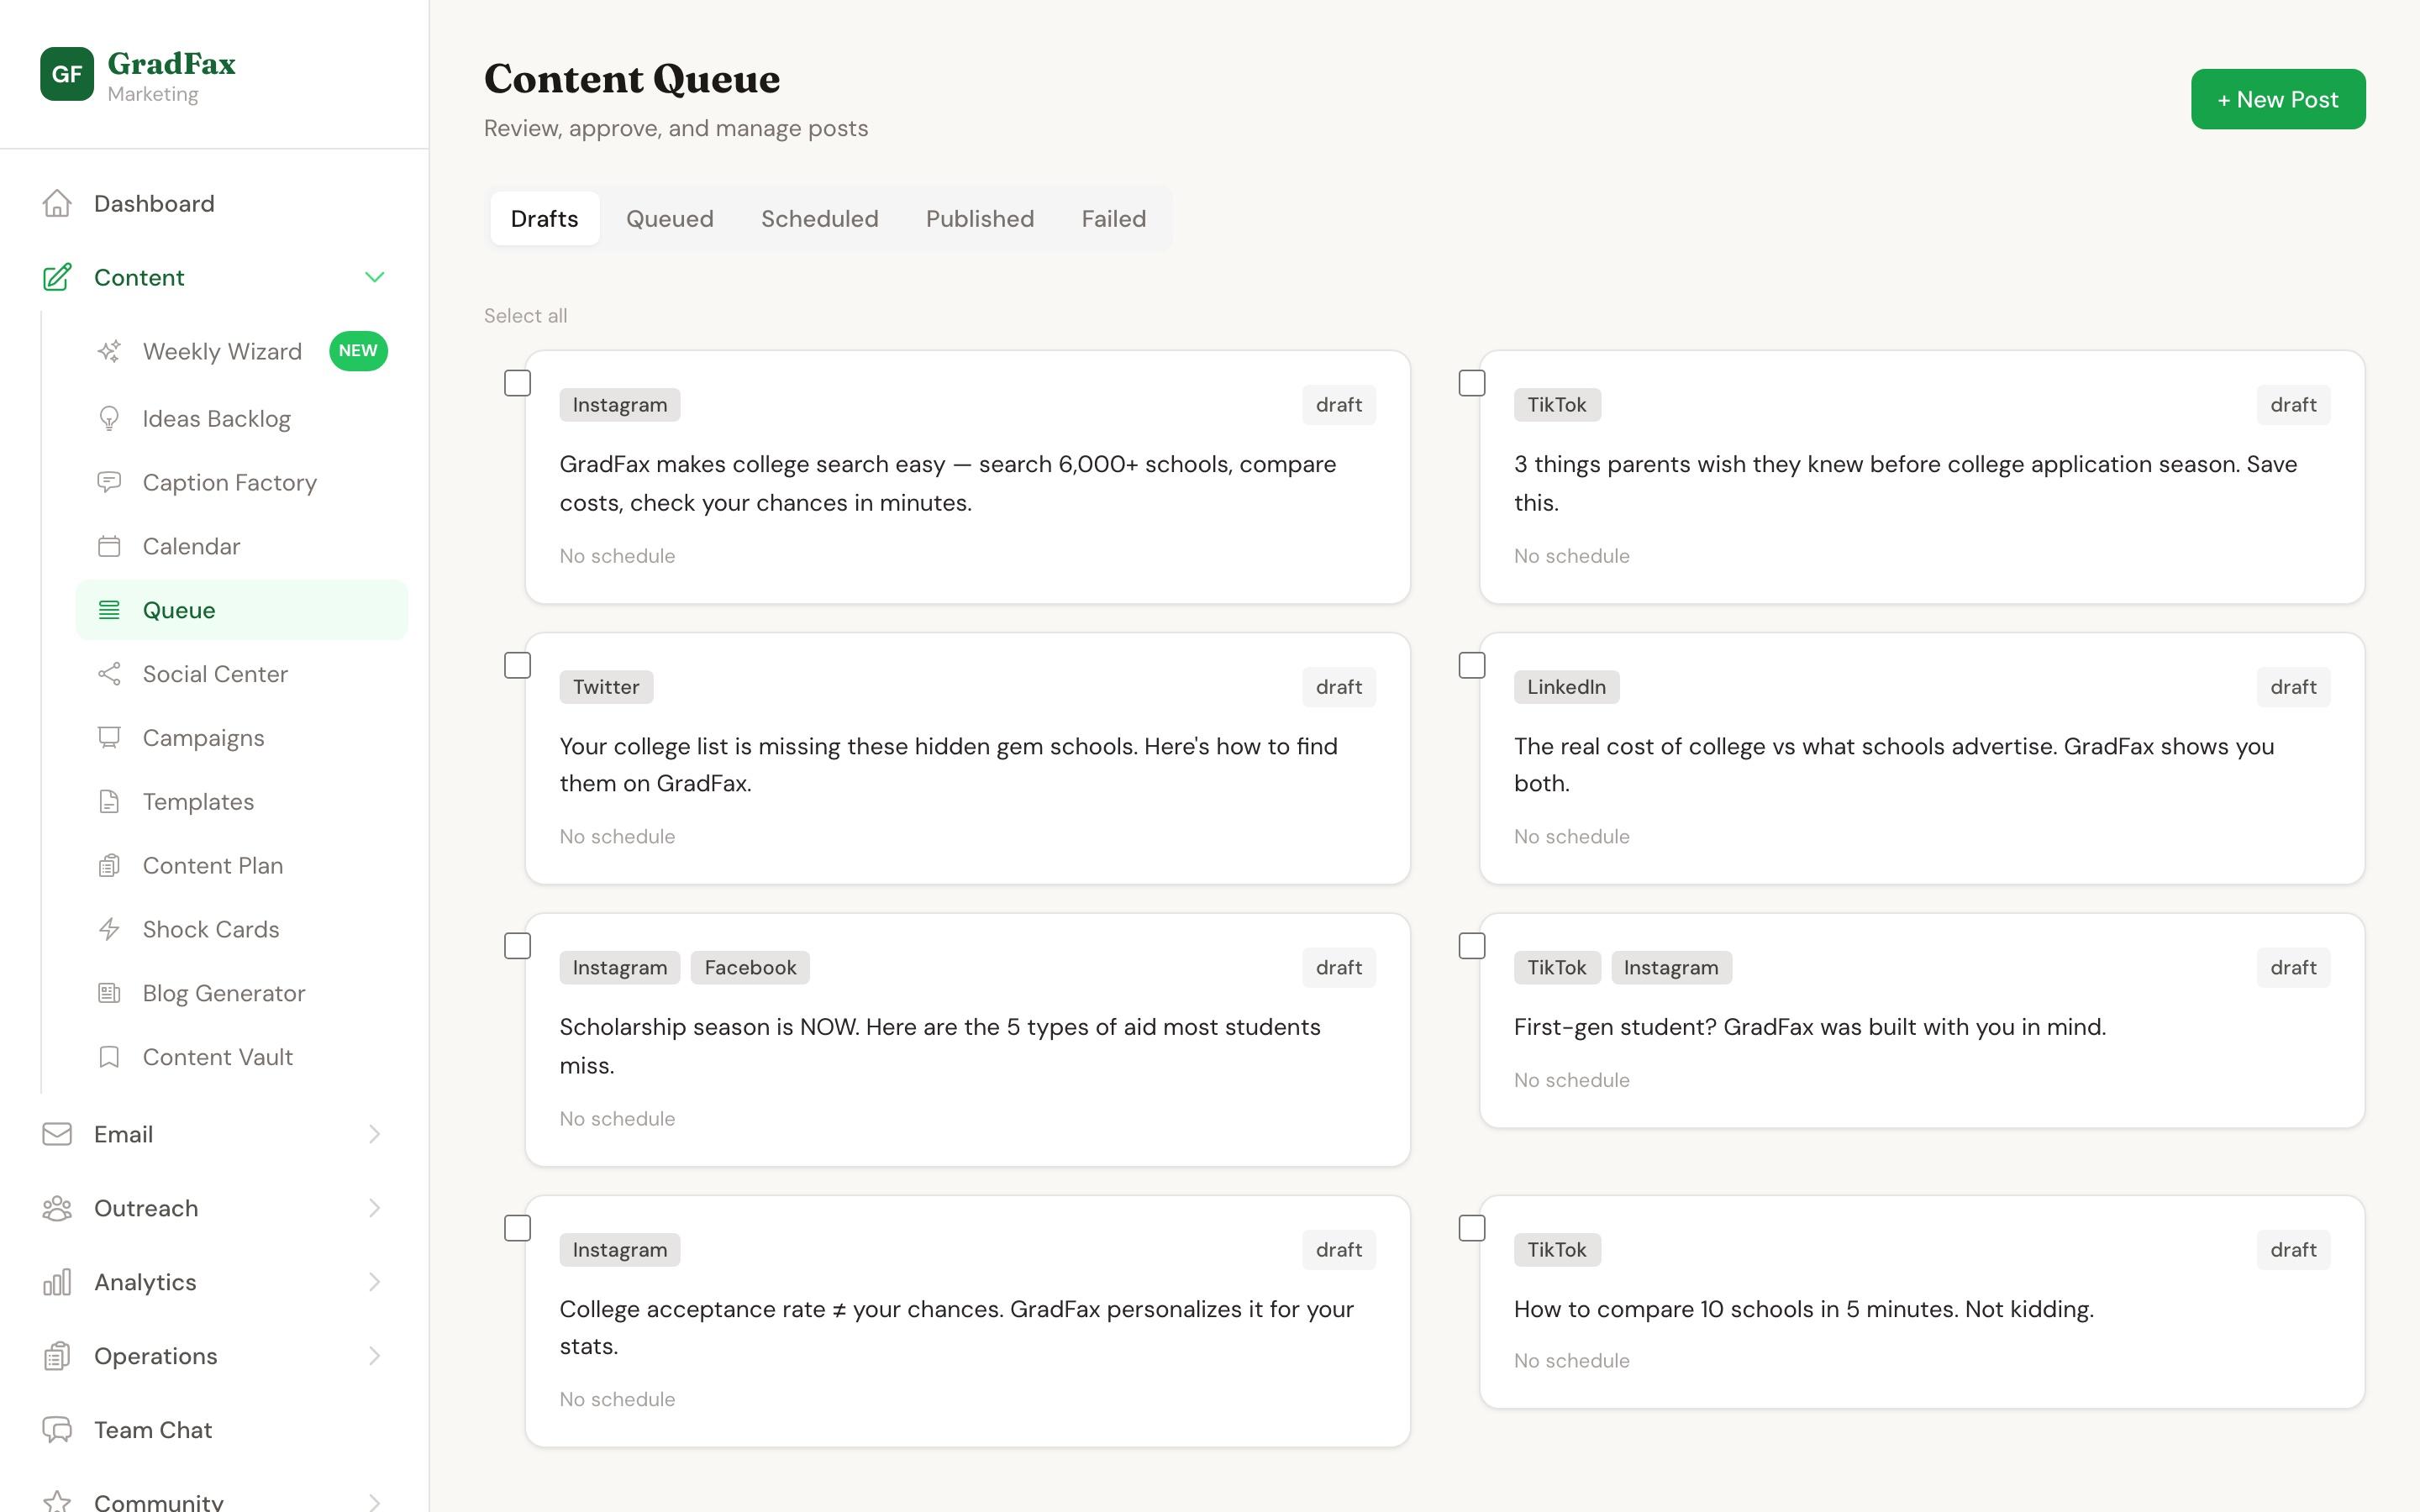Click the Calendar icon in sidebar
Viewport: 2420px width, 1512px height.
coord(109,546)
